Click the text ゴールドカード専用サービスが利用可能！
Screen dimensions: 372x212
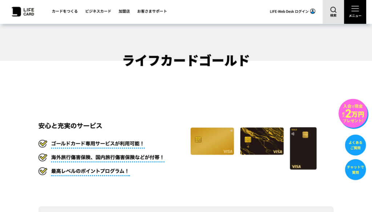point(97,144)
